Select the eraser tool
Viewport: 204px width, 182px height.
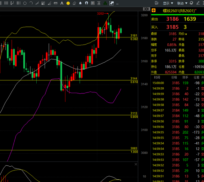74,3
